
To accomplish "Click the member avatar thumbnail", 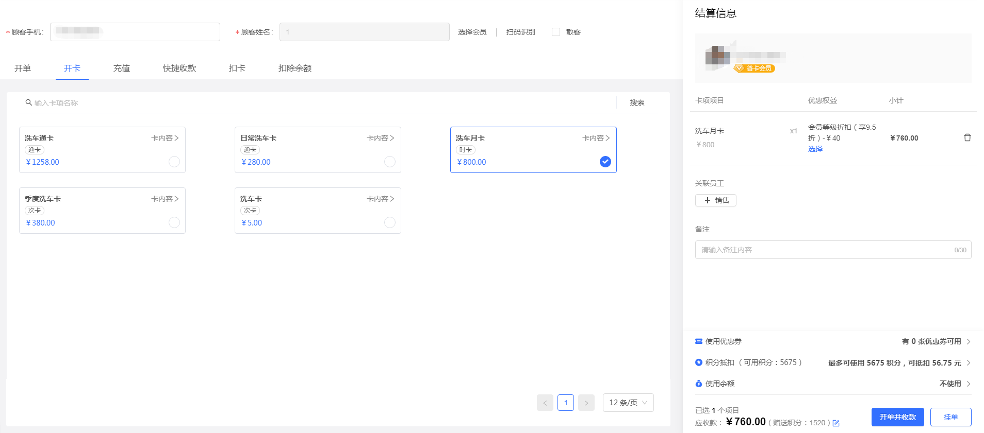I will [x=718, y=58].
